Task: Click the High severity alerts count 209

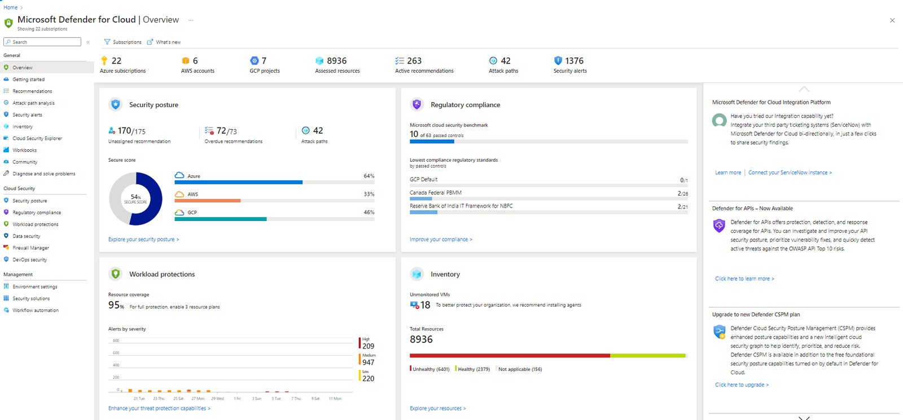Action: point(368,346)
